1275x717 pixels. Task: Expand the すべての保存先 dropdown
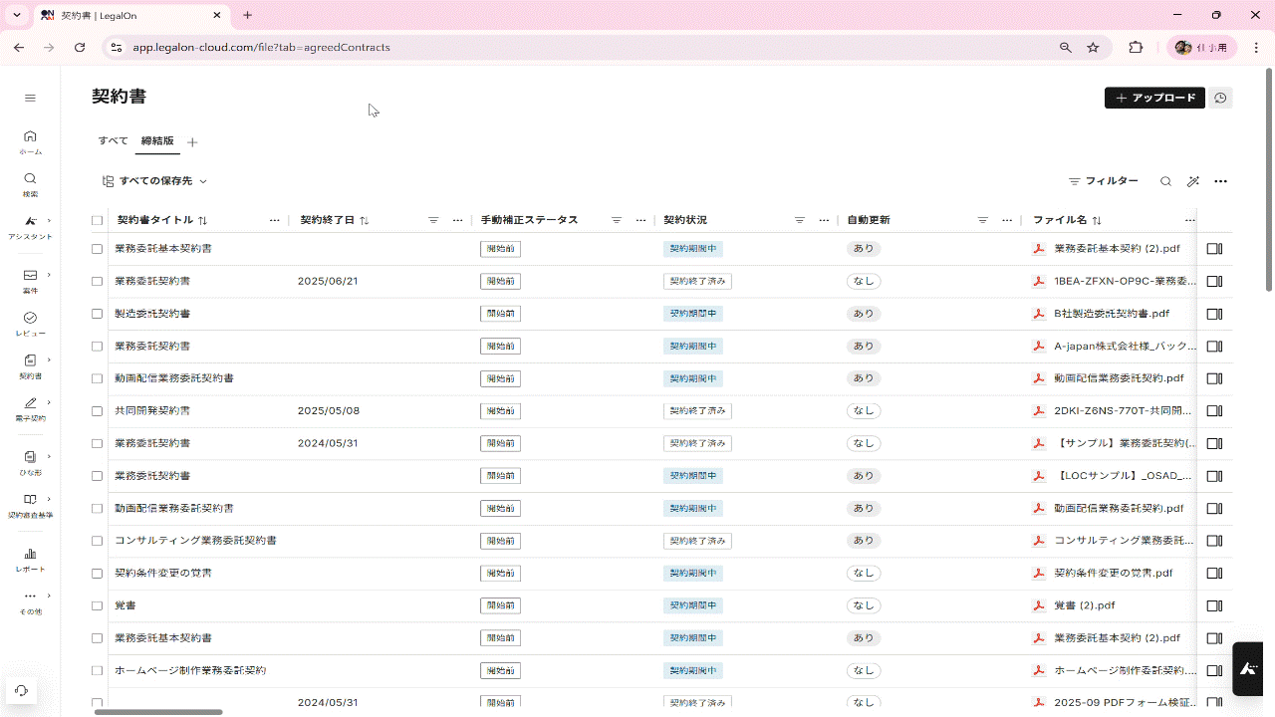(154, 181)
